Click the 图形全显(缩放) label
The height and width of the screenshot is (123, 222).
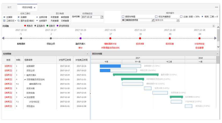point(27,21)
